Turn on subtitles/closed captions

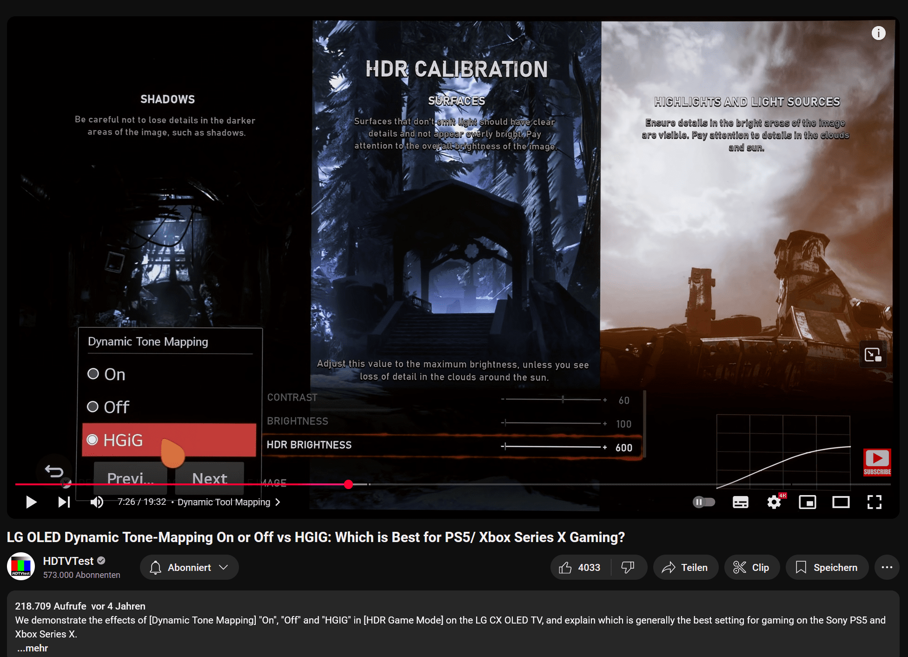[x=741, y=502]
